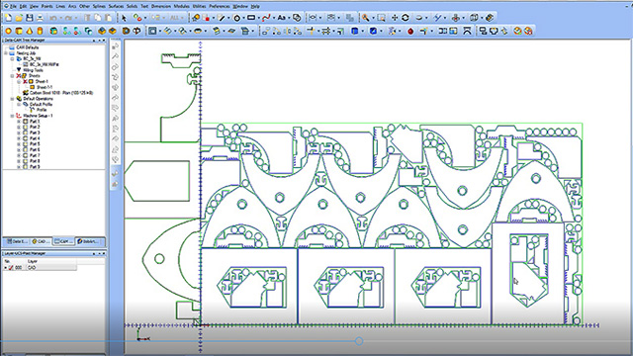Toggle the checkbox next to Part 9
Image resolution: width=633 pixels, height=356 pixels.
25,166
